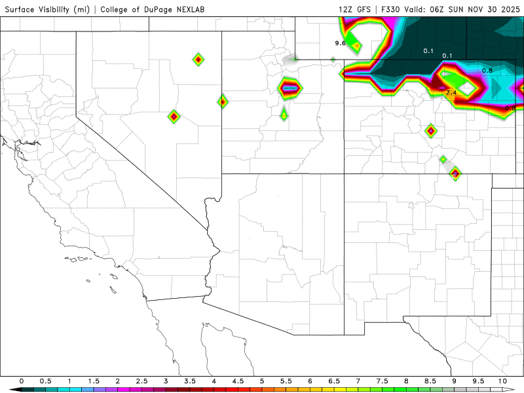Click the "9.6" visibility value on the map

[x=340, y=43]
